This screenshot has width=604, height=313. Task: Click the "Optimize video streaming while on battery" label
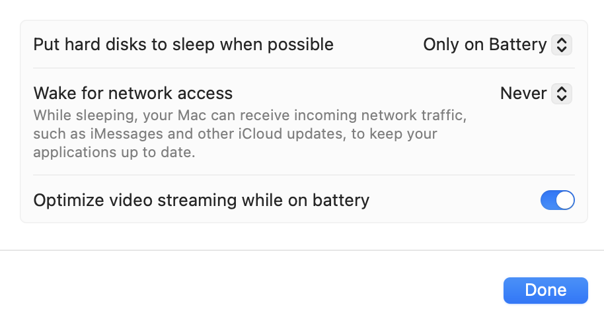(x=201, y=200)
